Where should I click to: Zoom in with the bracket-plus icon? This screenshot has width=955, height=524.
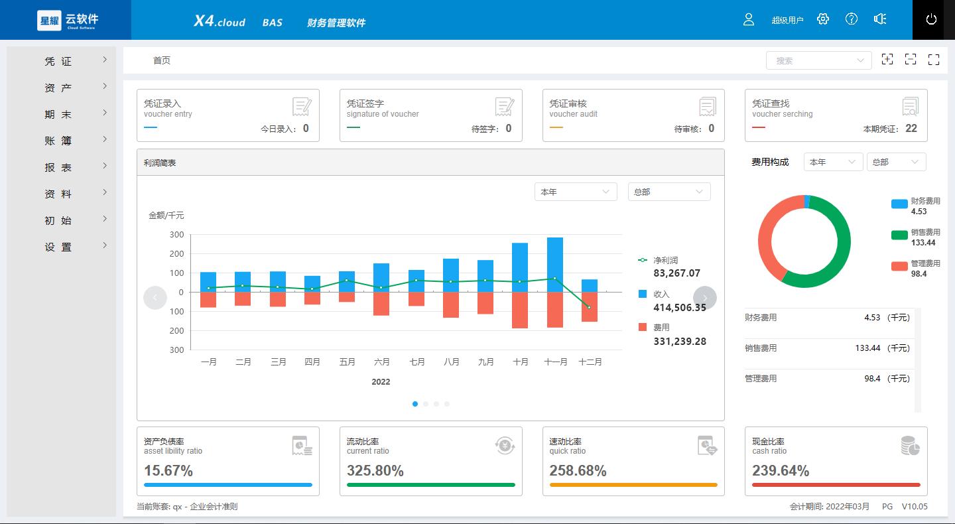coord(887,59)
